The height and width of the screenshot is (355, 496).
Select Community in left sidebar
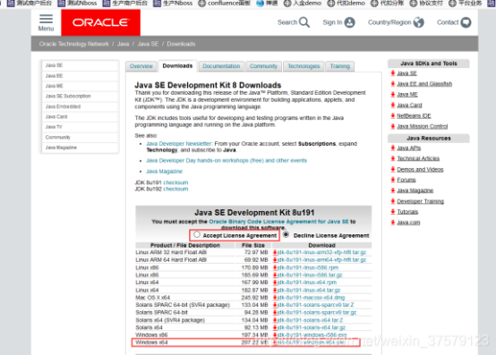(80, 138)
